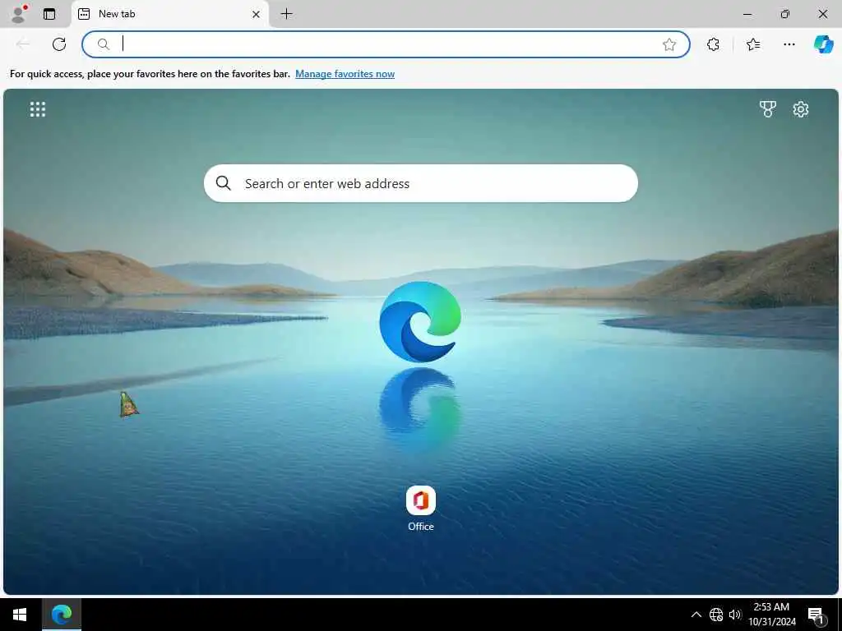Screen dimensions: 842x631
Task: Open the Favorites list icon
Action: coord(753,44)
